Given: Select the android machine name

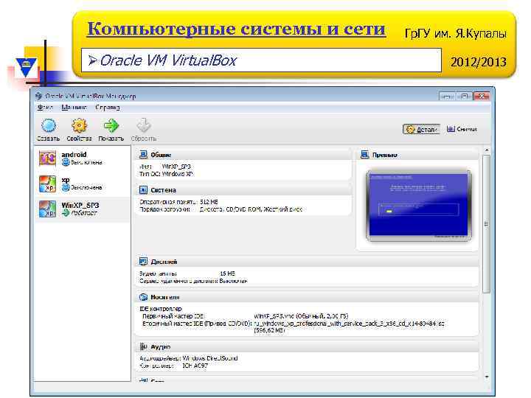Looking at the screenshot, I should click(x=74, y=154).
